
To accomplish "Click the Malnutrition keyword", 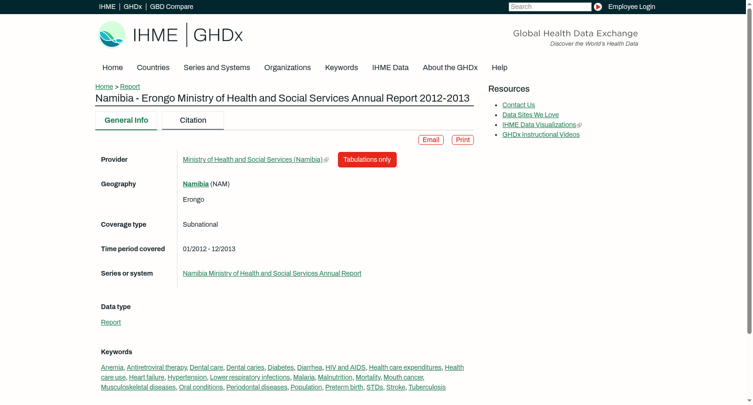I will [x=335, y=378].
